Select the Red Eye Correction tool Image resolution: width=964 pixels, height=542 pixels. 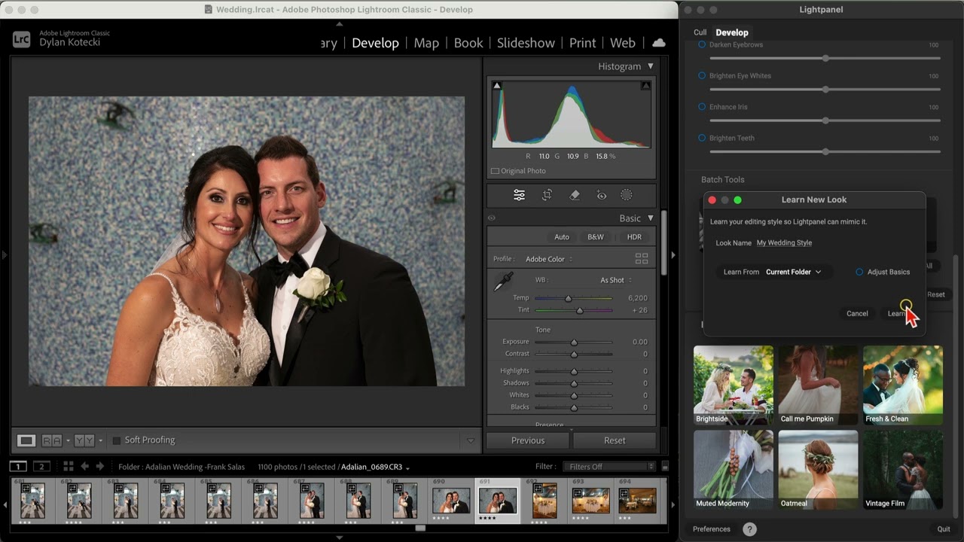pos(601,195)
